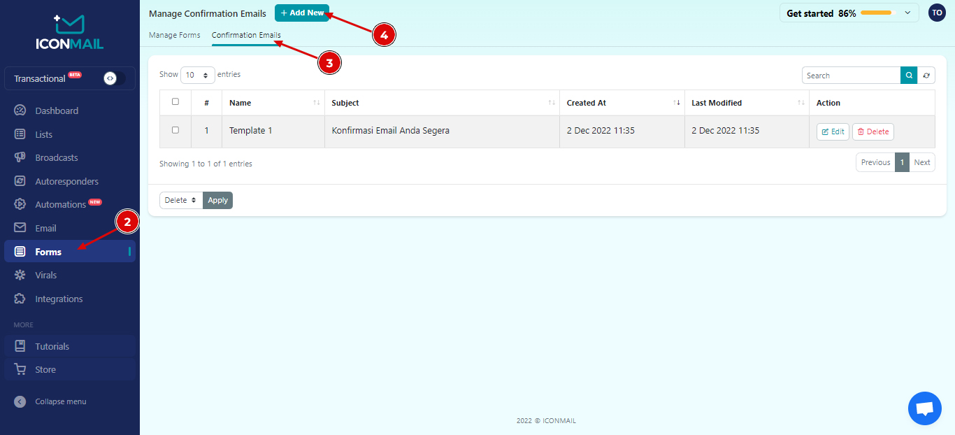Click the search magnifier button

coord(909,76)
